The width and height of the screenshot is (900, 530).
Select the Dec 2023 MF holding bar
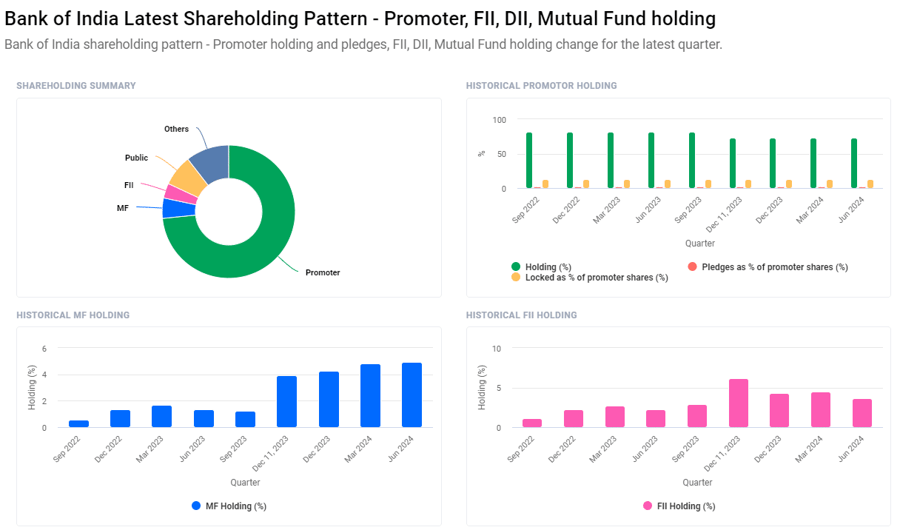click(329, 399)
